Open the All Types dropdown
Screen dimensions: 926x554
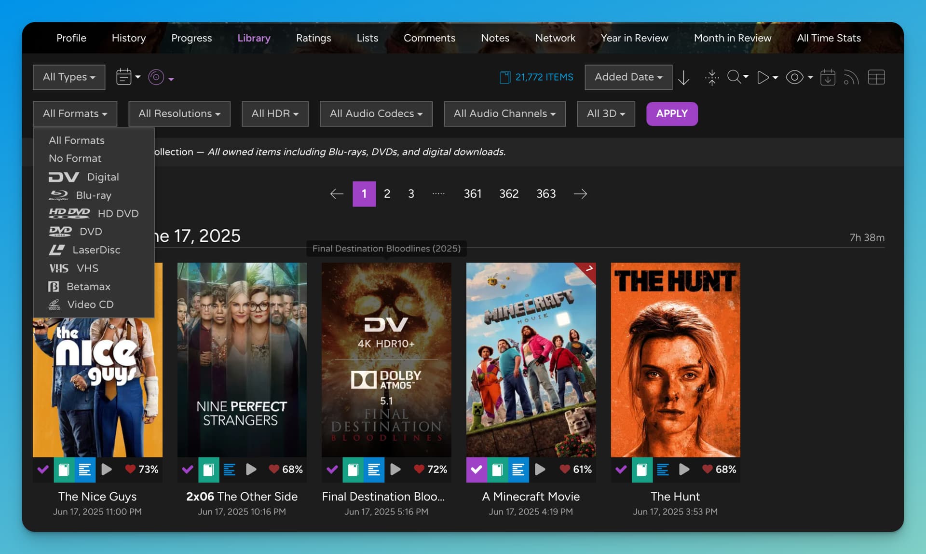click(69, 77)
